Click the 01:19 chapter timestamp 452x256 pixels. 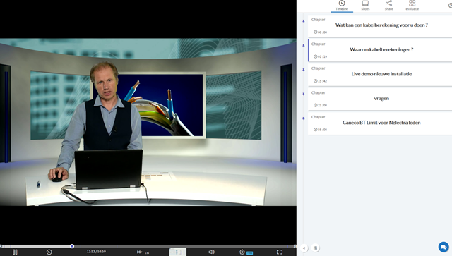click(320, 56)
